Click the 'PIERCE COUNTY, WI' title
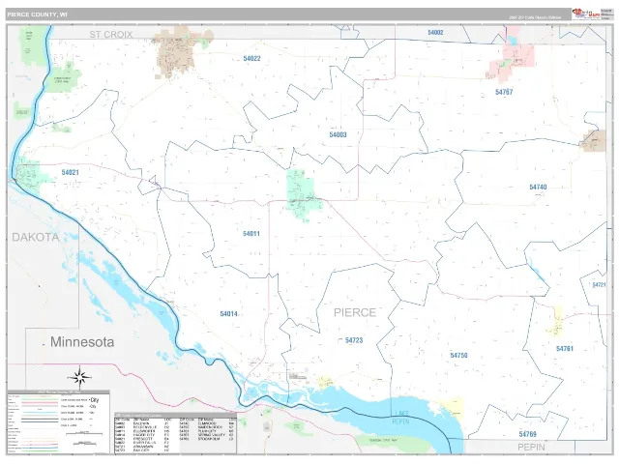The width and height of the screenshot is (619, 464). (x=37, y=14)
